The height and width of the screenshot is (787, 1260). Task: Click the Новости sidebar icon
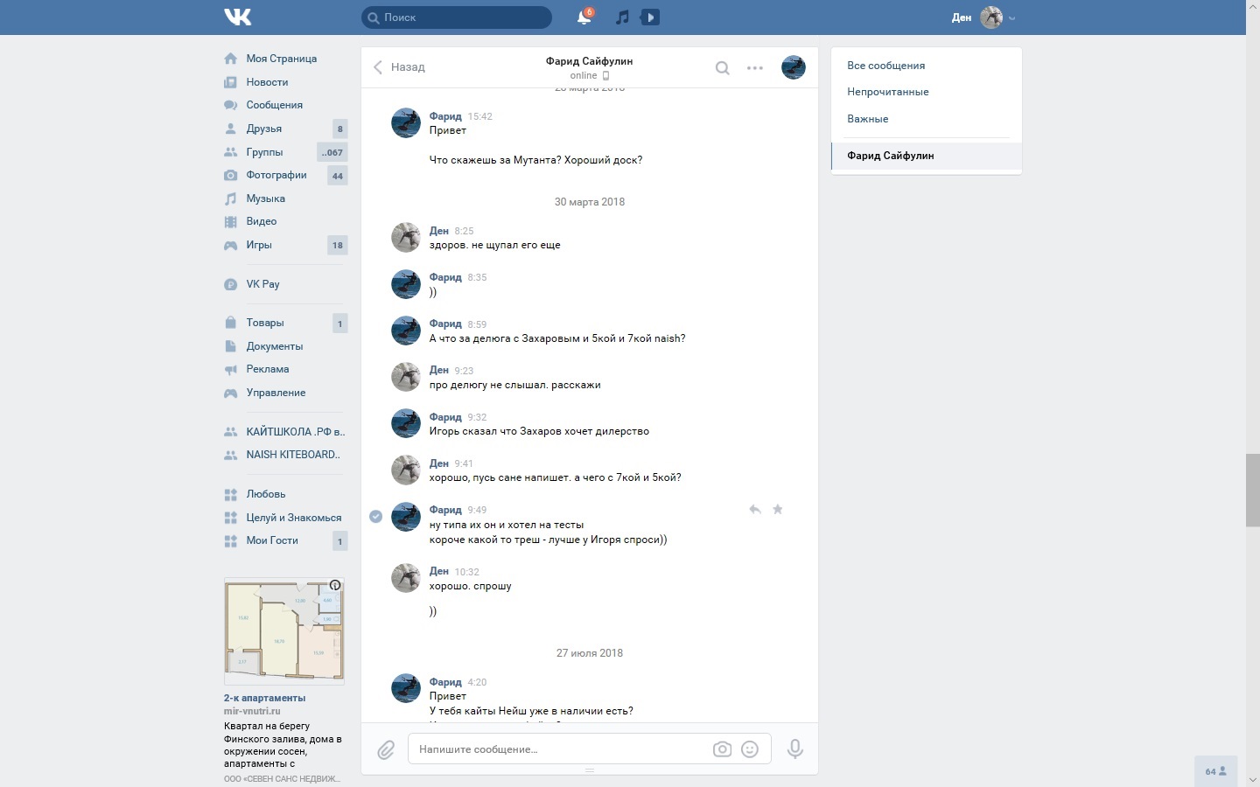tap(230, 82)
